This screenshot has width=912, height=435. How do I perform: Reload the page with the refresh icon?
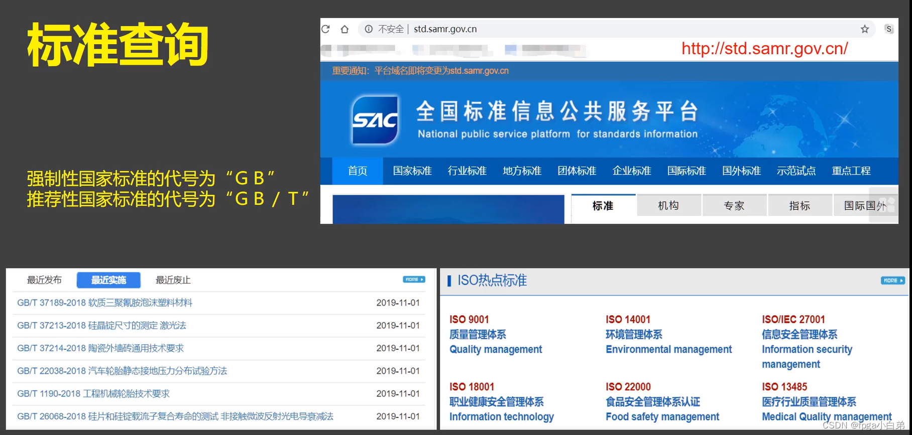pyautogui.click(x=326, y=29)
